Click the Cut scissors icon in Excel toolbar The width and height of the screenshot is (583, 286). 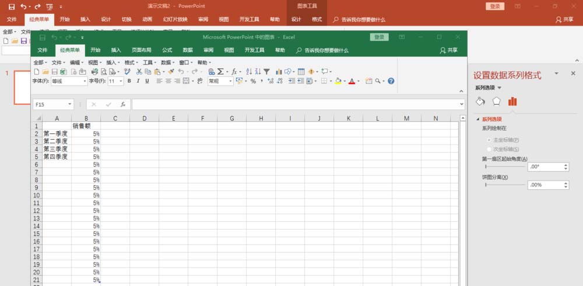click(x=139, y=72)
